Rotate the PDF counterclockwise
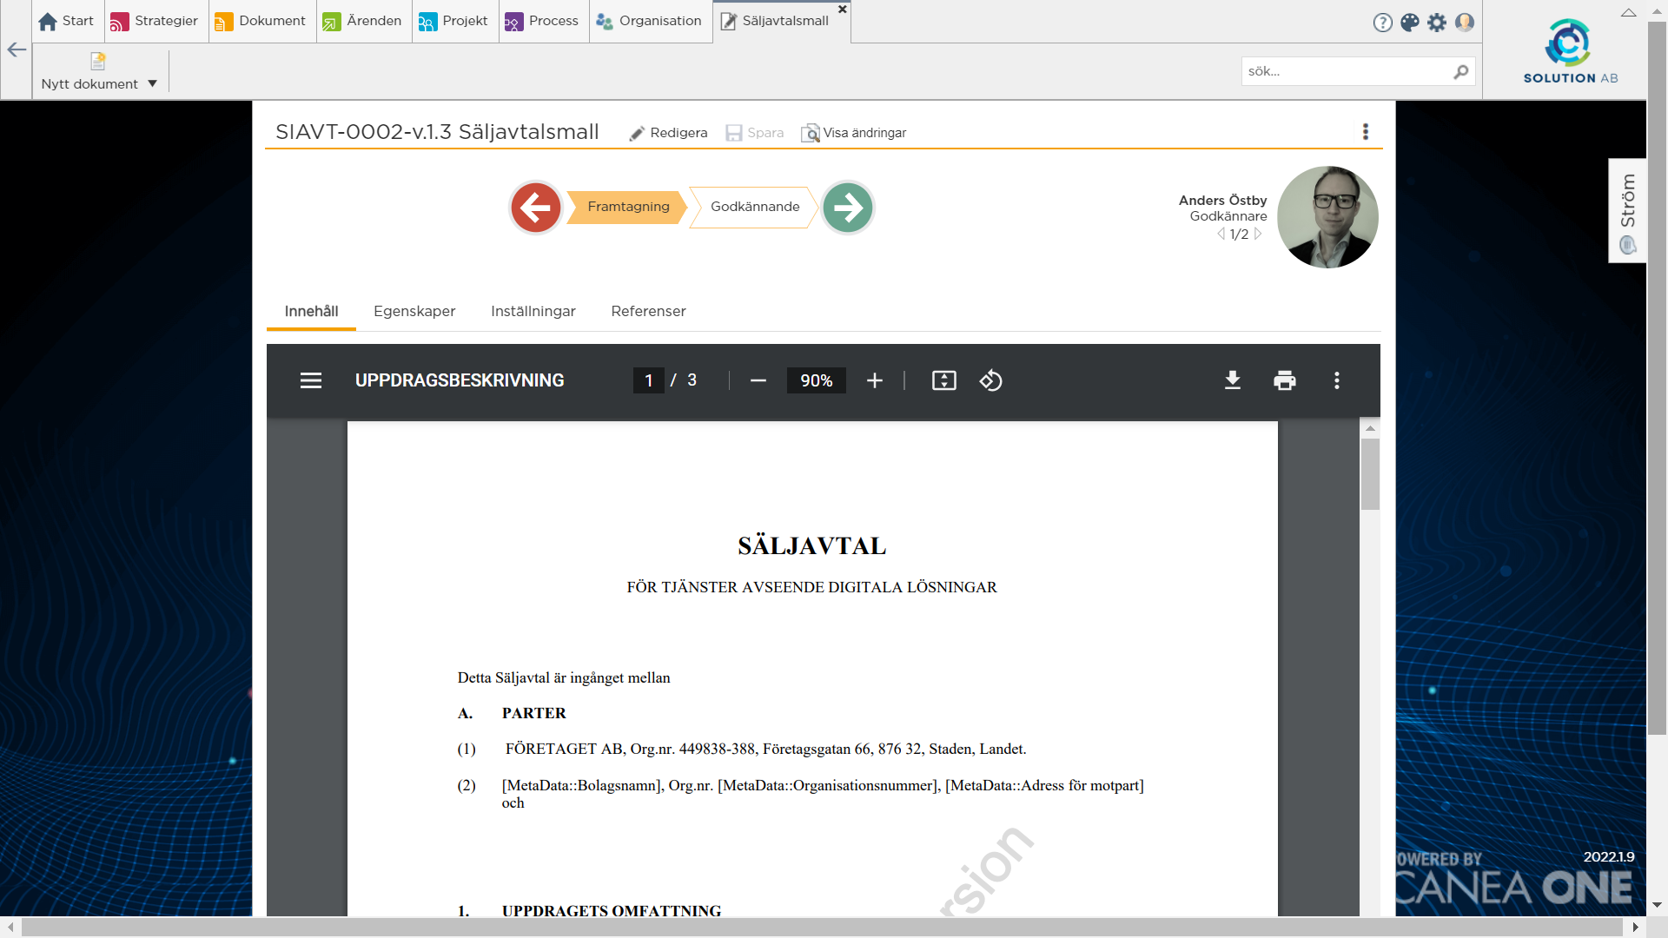Screen dimensions: 1668x938 (x=991, y=380)
